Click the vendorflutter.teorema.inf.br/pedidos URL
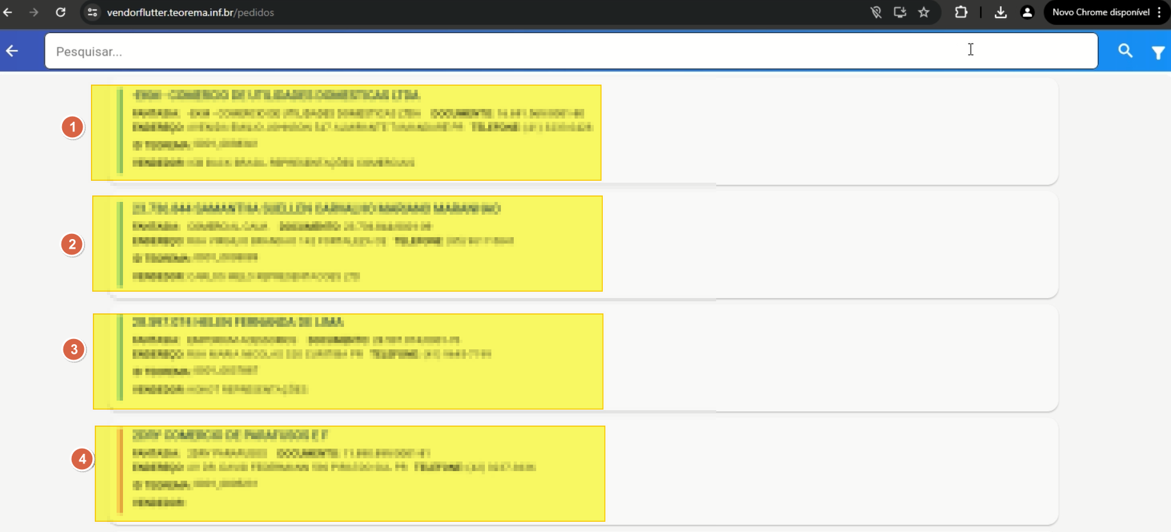 (190, 12)
